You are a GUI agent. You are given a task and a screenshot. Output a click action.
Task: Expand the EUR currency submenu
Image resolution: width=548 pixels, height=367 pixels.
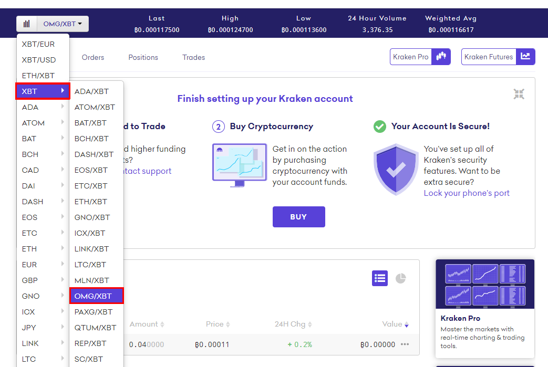click(43, 265)
